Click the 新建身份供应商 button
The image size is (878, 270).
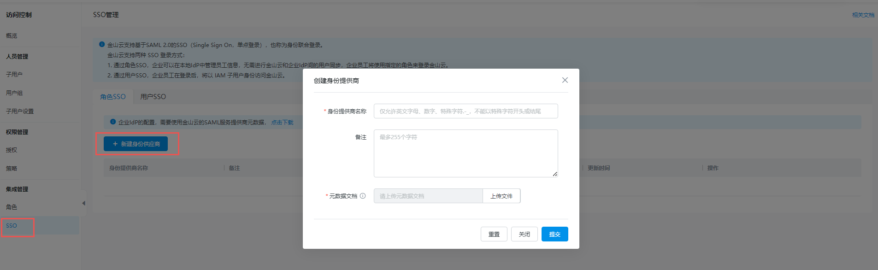(136, 144)
